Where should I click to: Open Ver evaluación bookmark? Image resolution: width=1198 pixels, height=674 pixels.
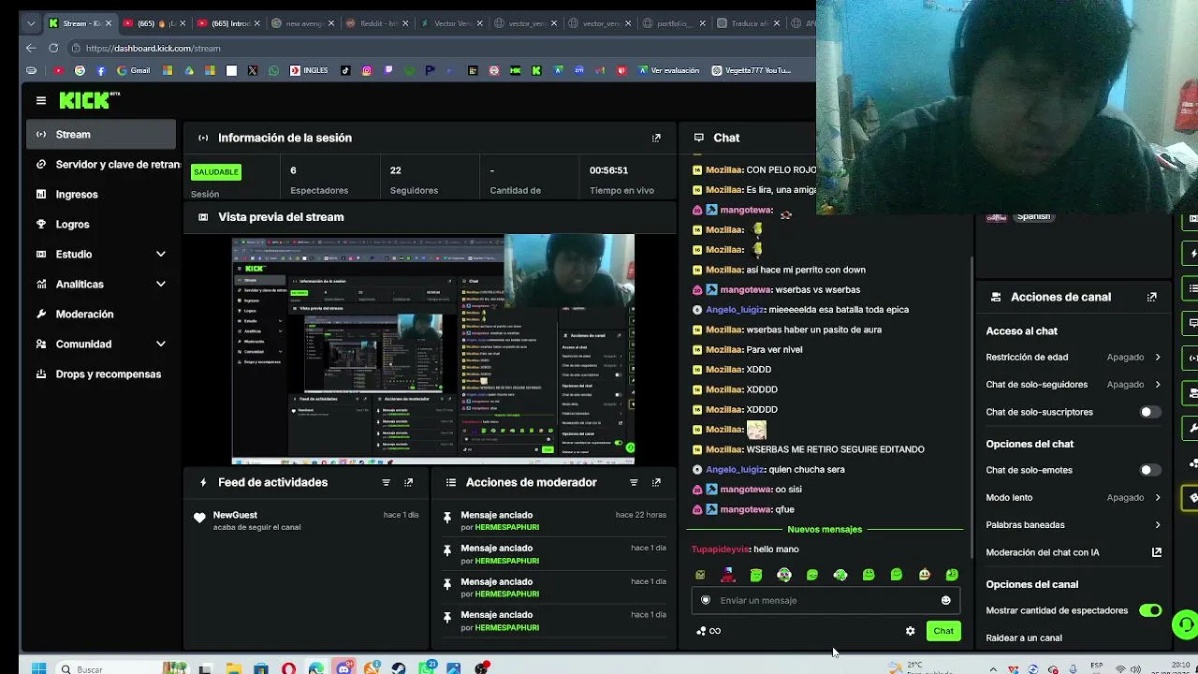(x=668, y=70)
